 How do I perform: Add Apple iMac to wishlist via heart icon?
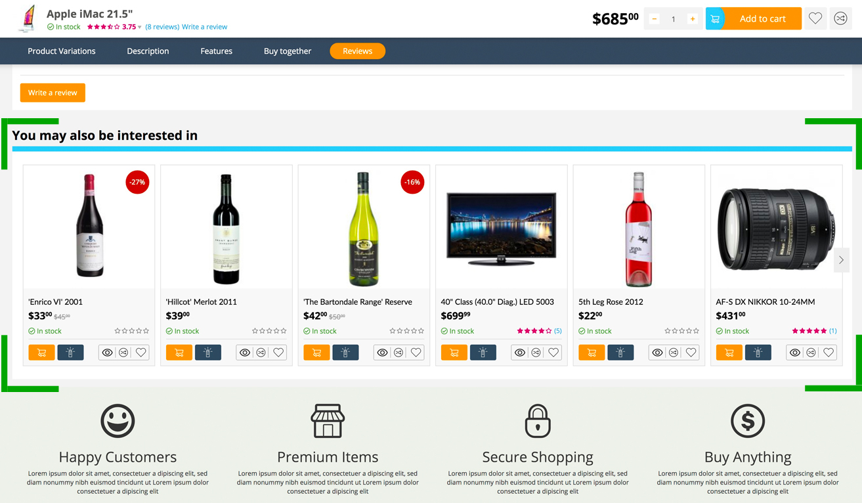tap(815, 18)
